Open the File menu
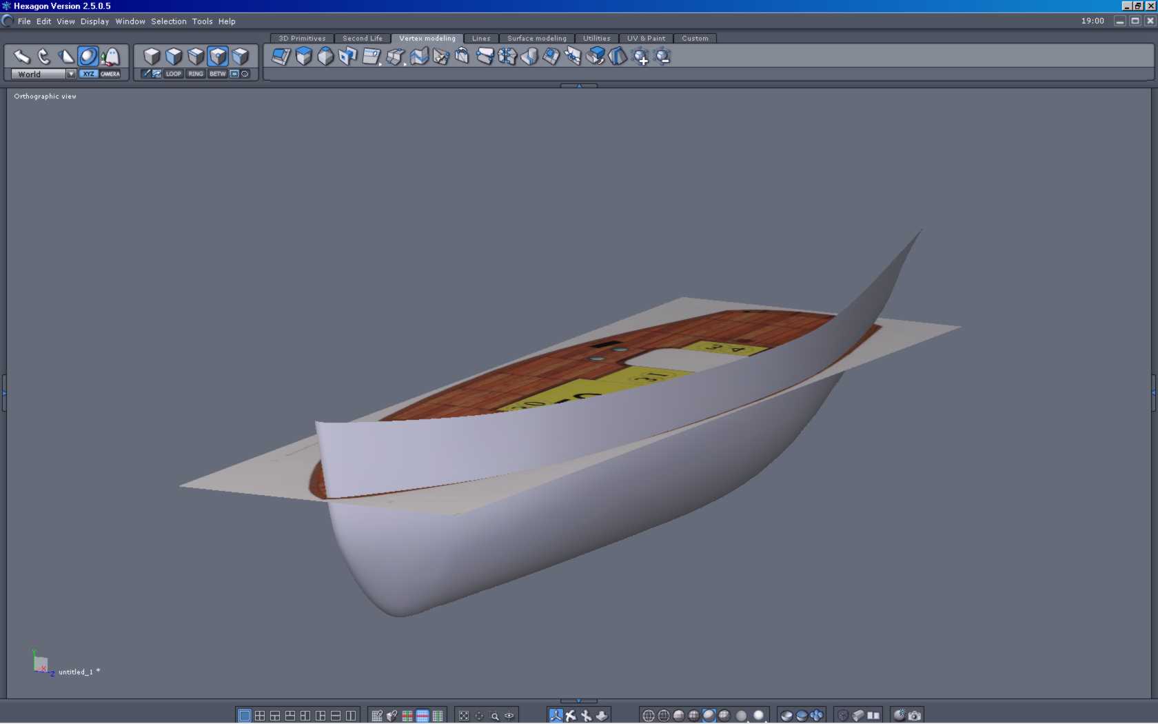This screenshot has width=1158, height=724. click(x=24, y=21)
